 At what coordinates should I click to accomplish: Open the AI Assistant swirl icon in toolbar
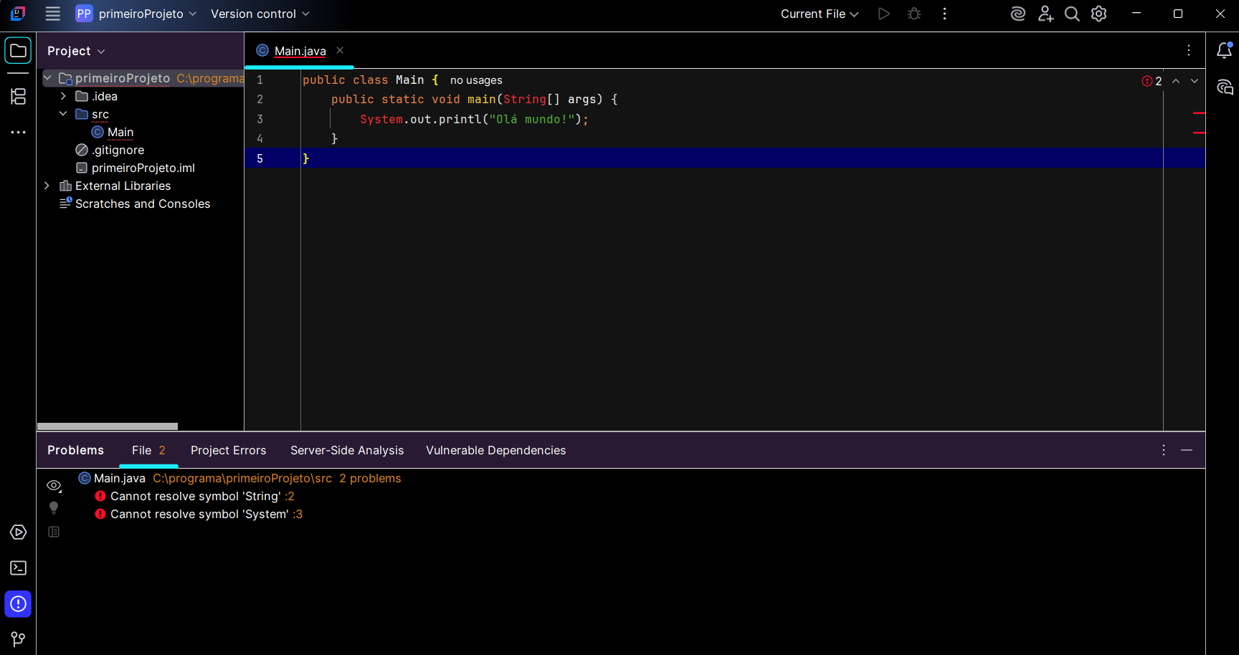point(1017,14)
